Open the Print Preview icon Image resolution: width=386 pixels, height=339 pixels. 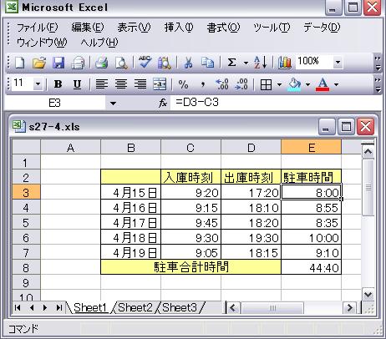point(121,63)
